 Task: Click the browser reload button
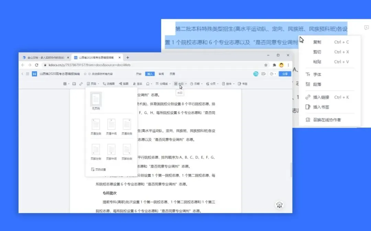(37, 65)
